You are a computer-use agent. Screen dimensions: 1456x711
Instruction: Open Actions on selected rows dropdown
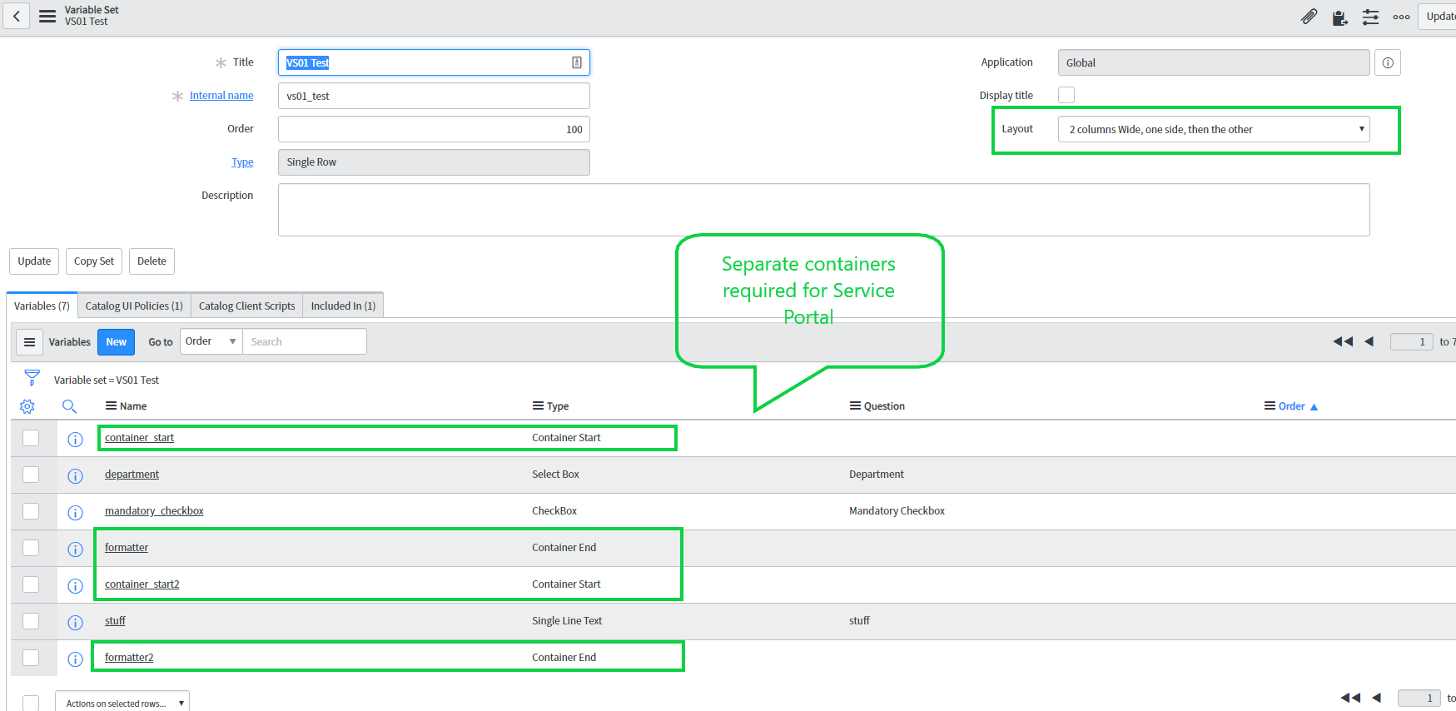(122, 702)
